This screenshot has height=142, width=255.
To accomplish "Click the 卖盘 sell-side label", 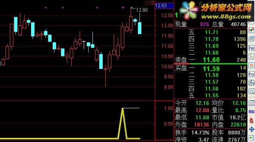I will click(181, 60).
